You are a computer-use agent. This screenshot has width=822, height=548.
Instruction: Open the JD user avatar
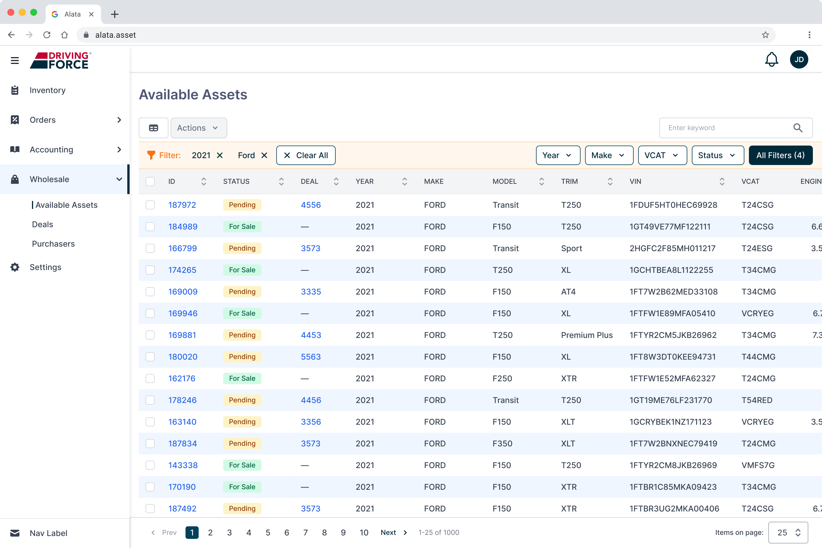[x=799, y=59]
